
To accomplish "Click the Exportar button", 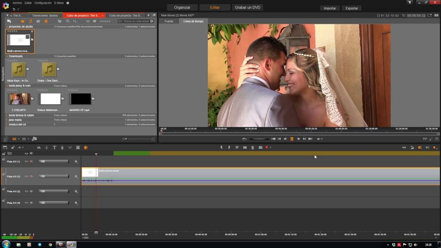I will point(351,8).
